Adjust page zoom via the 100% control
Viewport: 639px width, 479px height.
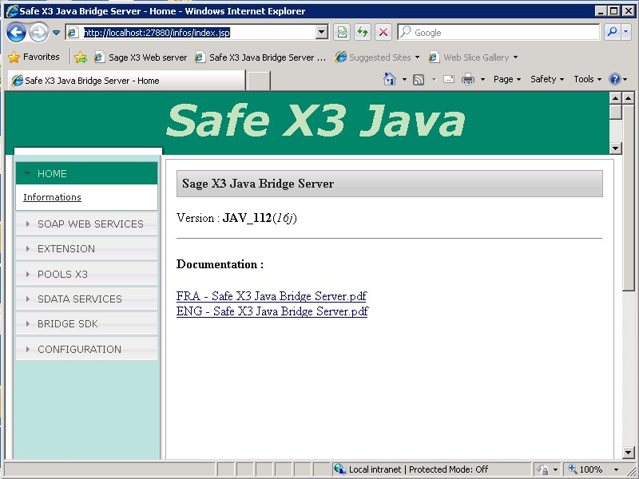[589, 469]
